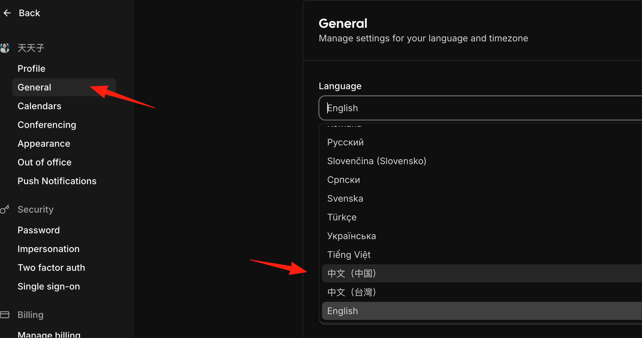Screen dimensions: 642x338
Task: Choose 中文（中国）from language list
Action: point(482,273)
